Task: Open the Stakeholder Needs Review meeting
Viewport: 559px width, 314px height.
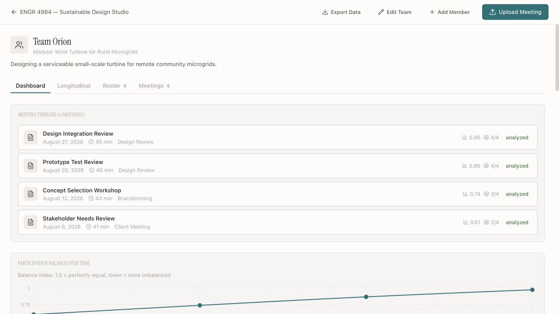Action: (x=278, y=222)
